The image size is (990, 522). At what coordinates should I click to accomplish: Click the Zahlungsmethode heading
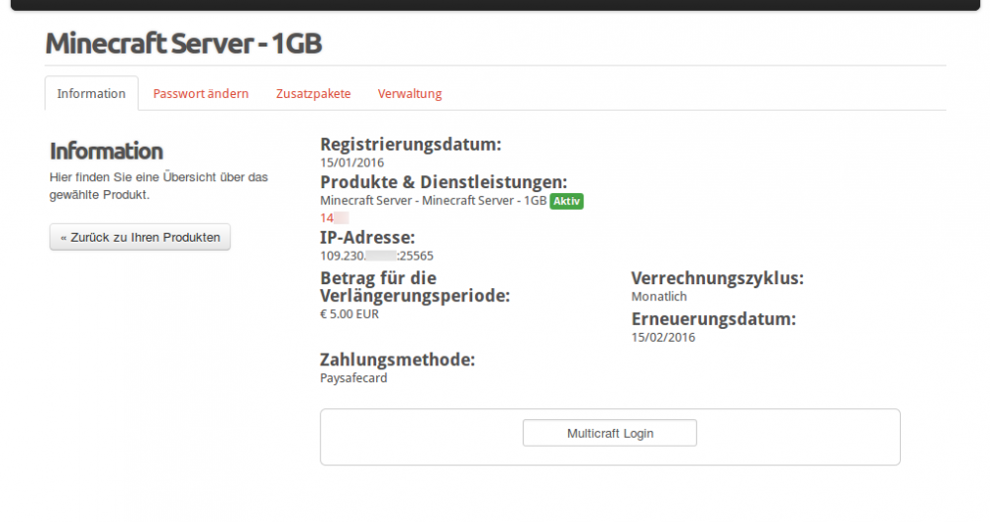click(x=397, y=360)
